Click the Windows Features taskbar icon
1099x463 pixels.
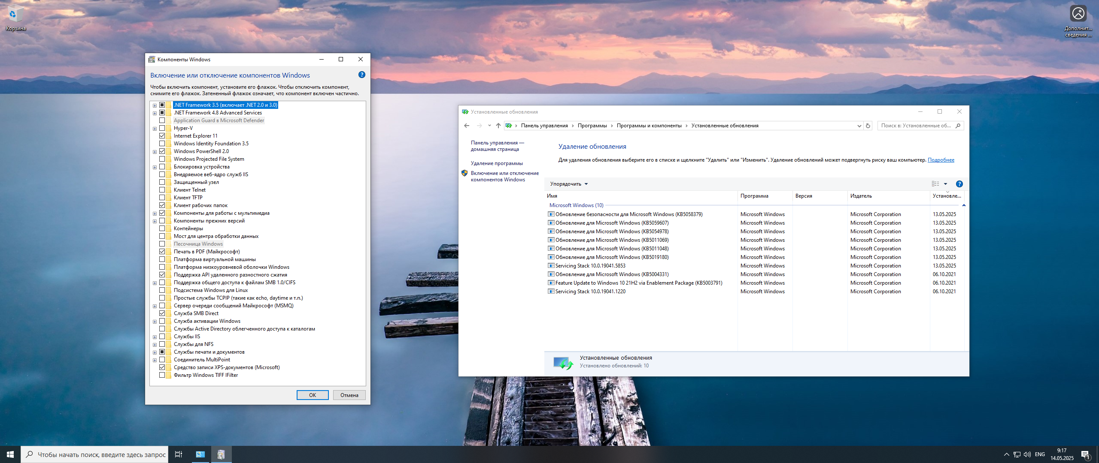(x=221, y=454)
